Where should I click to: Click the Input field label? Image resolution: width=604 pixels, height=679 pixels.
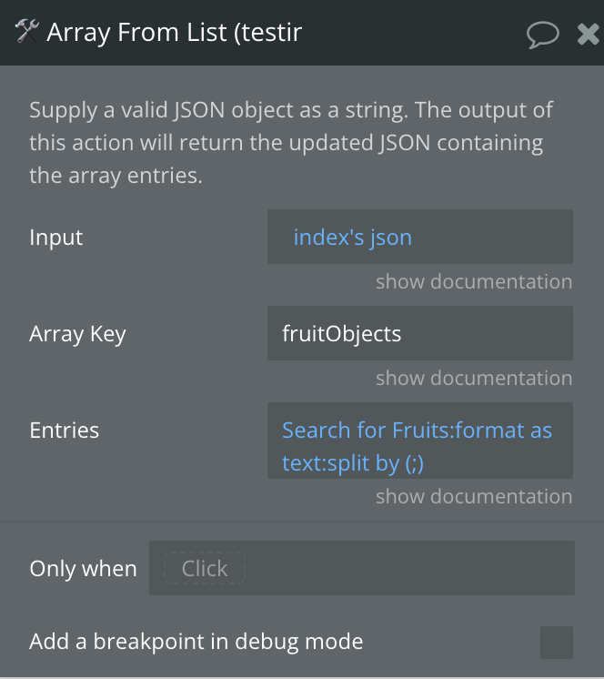coord(55,238)
